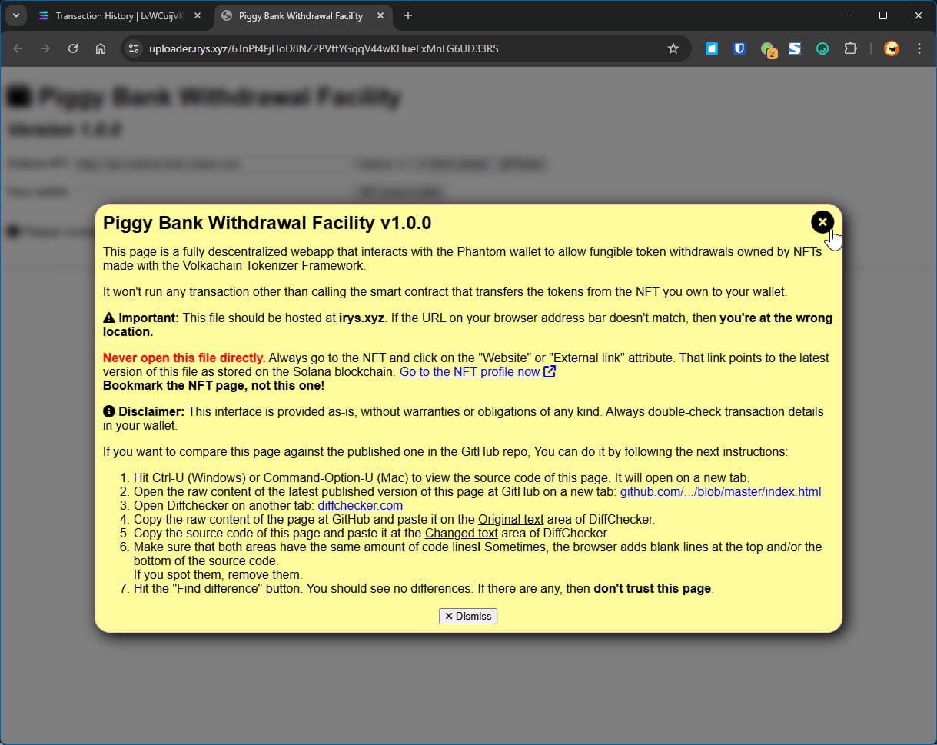Viewport: 937px width, 745px height.
Task: Open the github.com index.html link
Action: coord(720,491)
